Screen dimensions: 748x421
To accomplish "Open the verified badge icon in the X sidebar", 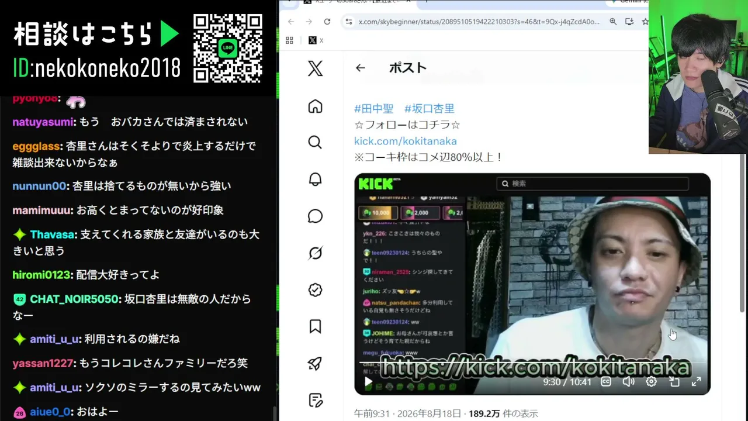I will click(315, 290).
